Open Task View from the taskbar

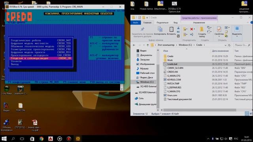tap(22, 138)
